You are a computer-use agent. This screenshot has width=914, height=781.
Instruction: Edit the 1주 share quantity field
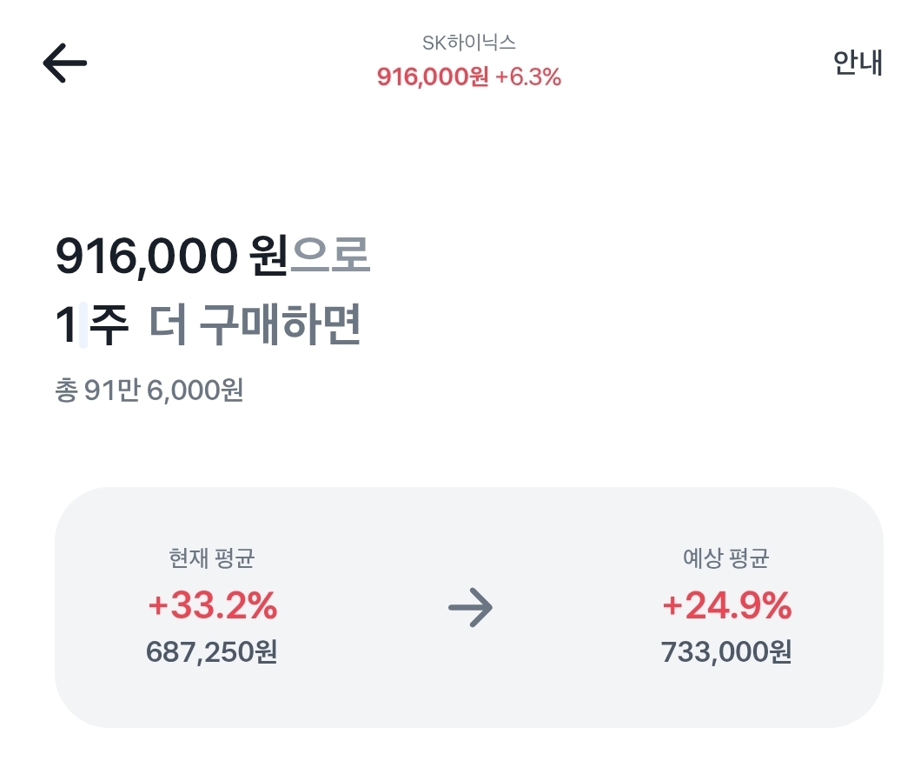(x=66, y=327)
